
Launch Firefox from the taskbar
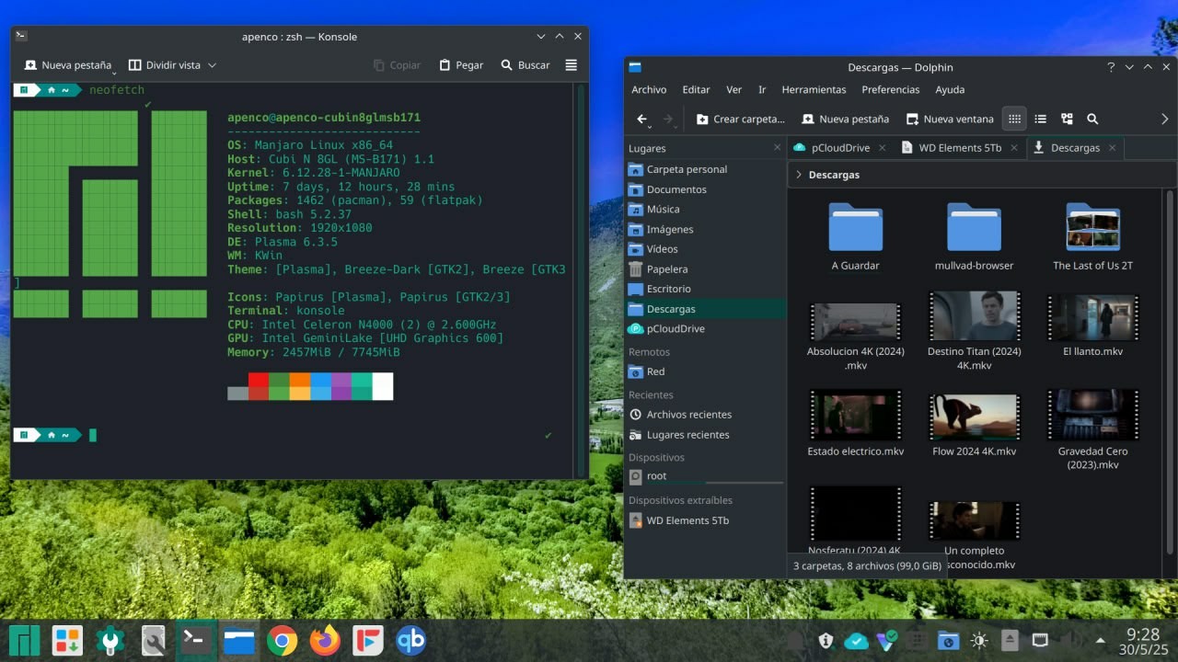[x=325, y=640]
